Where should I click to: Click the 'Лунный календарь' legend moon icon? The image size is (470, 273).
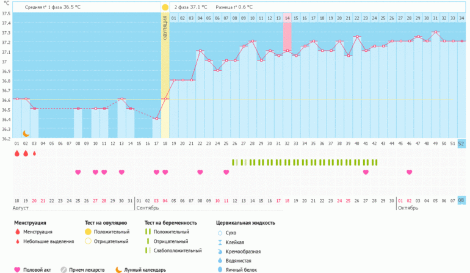tap(121, 269)
